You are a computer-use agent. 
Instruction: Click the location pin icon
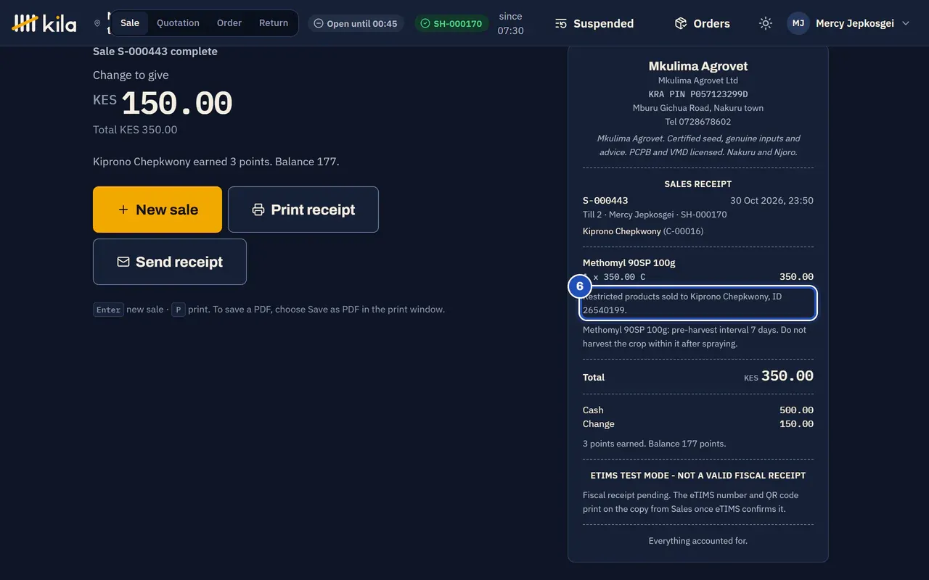click(x=97, y=23)
